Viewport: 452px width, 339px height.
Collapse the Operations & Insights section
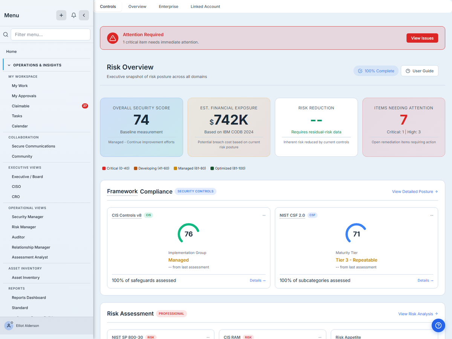coord(47,65)
